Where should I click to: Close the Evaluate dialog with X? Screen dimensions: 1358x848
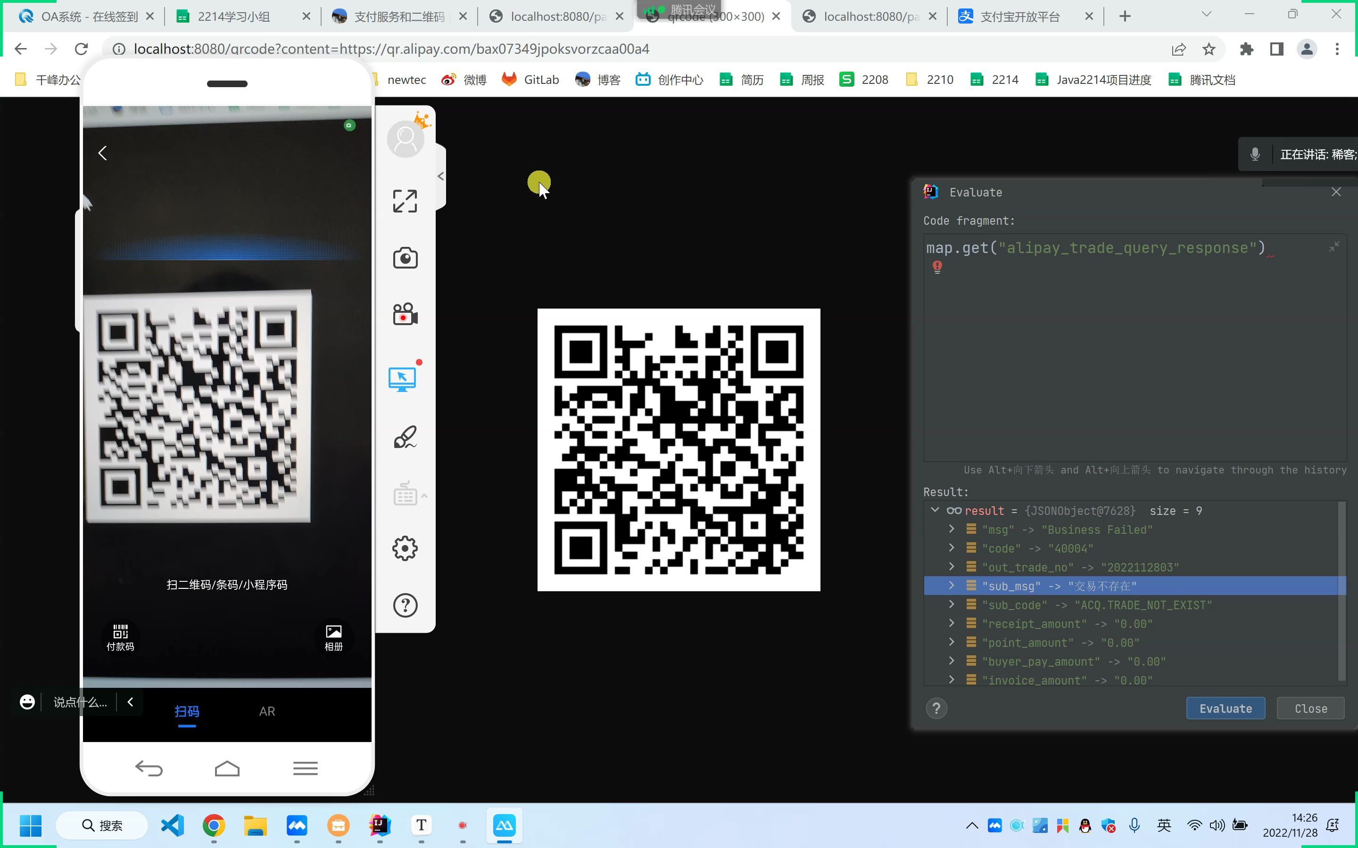click(x=1336, y=192)
